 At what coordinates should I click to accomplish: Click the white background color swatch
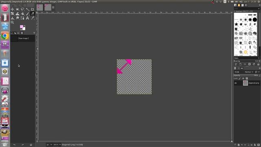(x=24, y=29)
